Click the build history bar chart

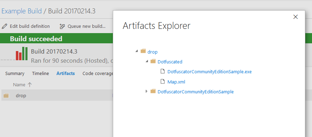point(22,54)
